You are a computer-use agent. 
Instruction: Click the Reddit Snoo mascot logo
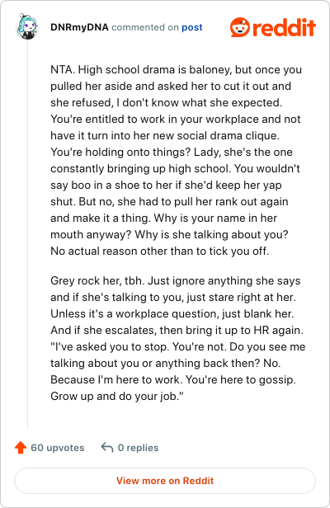coord(240,27)
